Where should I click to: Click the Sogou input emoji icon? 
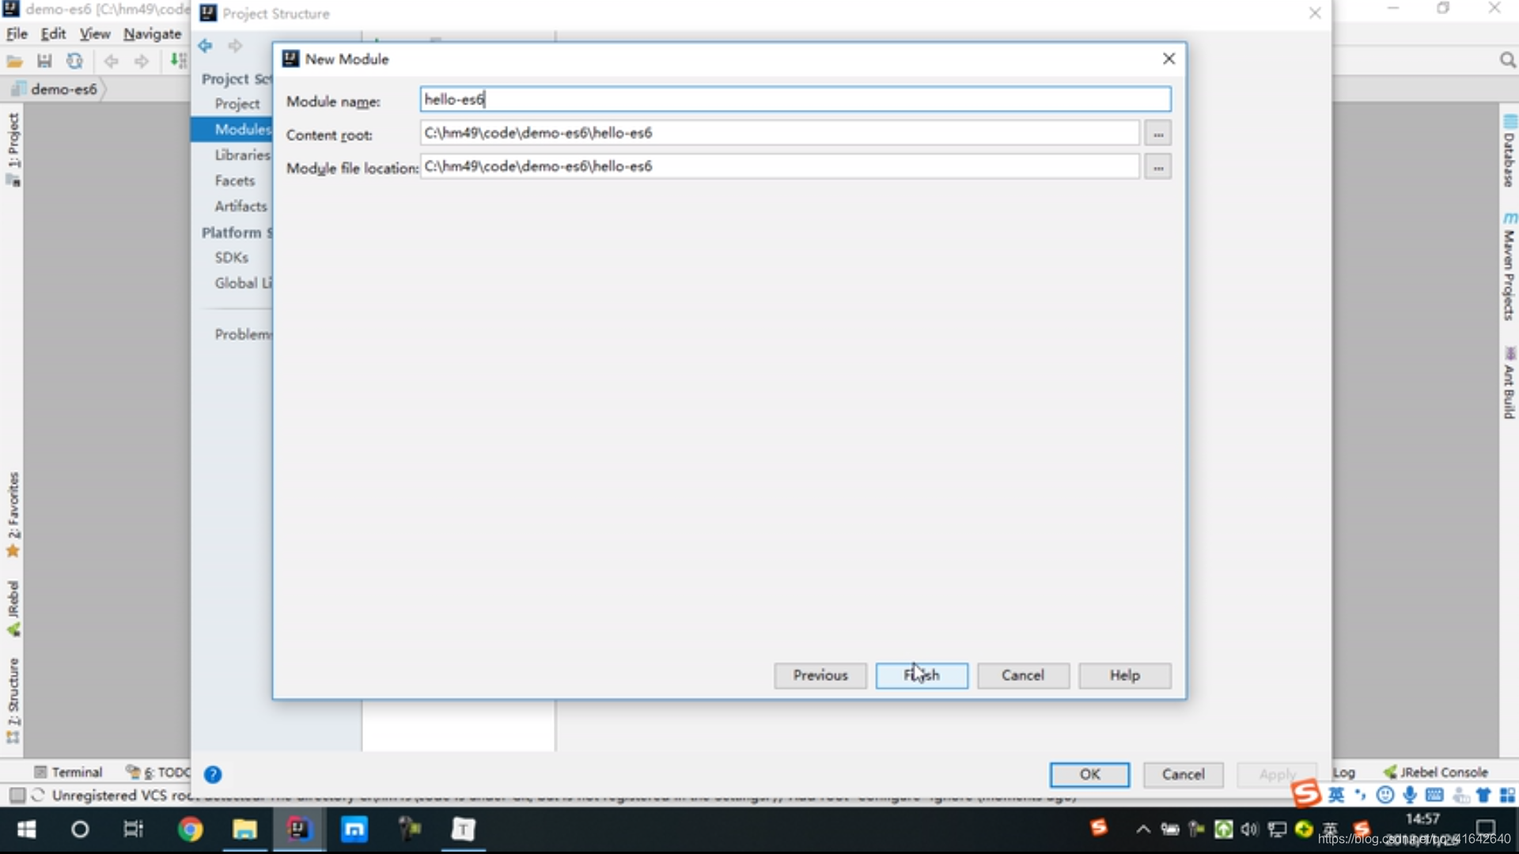coord(1385,795)
